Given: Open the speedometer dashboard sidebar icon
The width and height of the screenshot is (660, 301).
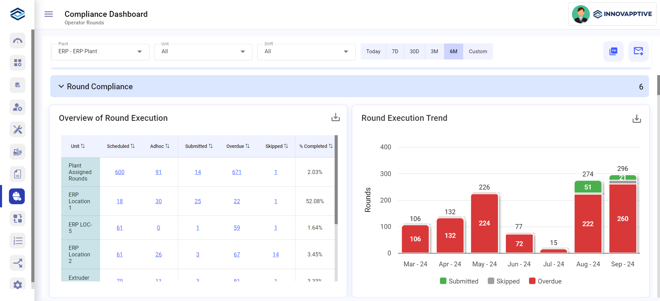Looking at the screenshot, I should click(x=18, y=41).
